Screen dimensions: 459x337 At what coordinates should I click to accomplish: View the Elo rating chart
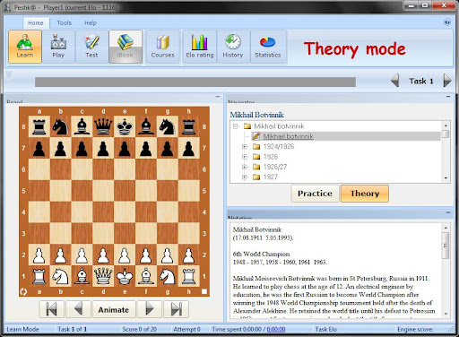pyautogui.click(x=200, y=47)
